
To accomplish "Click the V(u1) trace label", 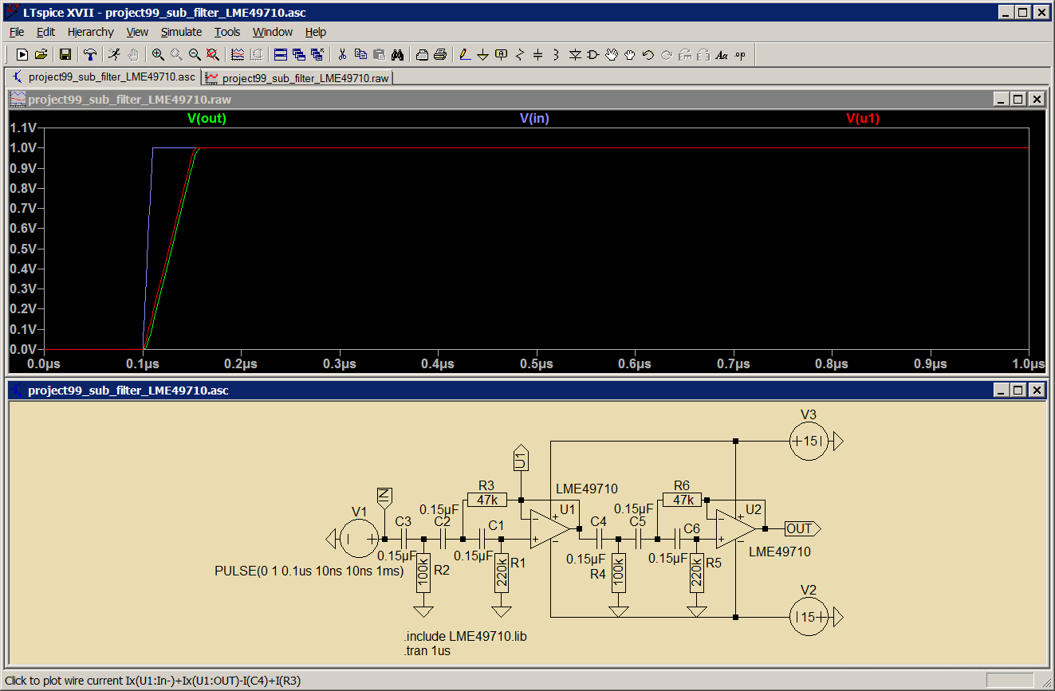I will [x=863, y=119].
